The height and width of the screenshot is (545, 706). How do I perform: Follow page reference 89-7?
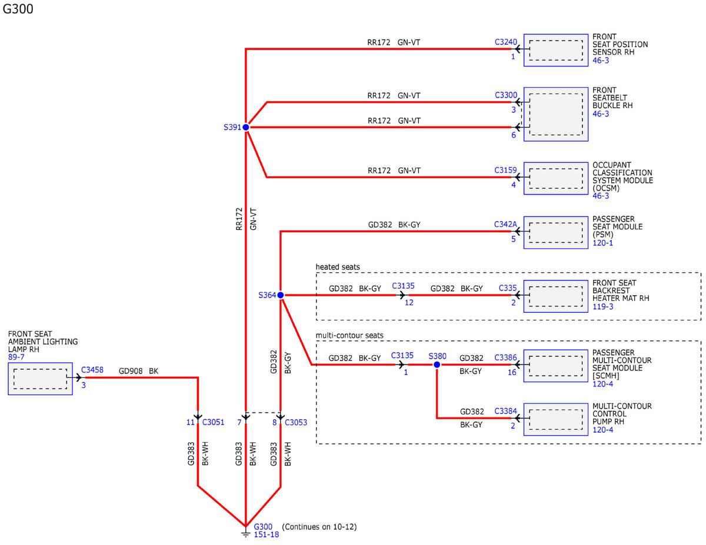point(16,357)
